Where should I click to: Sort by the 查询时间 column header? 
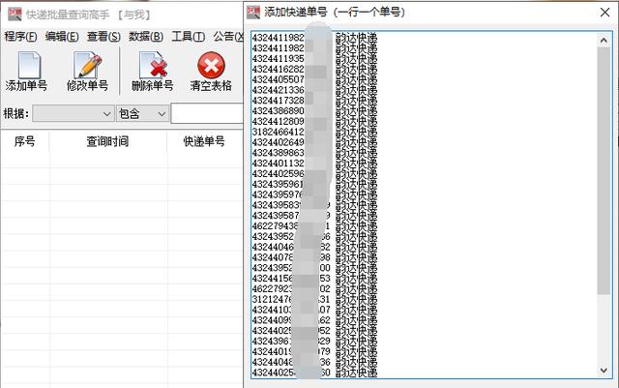107,141
